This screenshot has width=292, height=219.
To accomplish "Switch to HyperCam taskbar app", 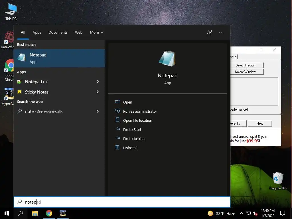I will 63,213.
